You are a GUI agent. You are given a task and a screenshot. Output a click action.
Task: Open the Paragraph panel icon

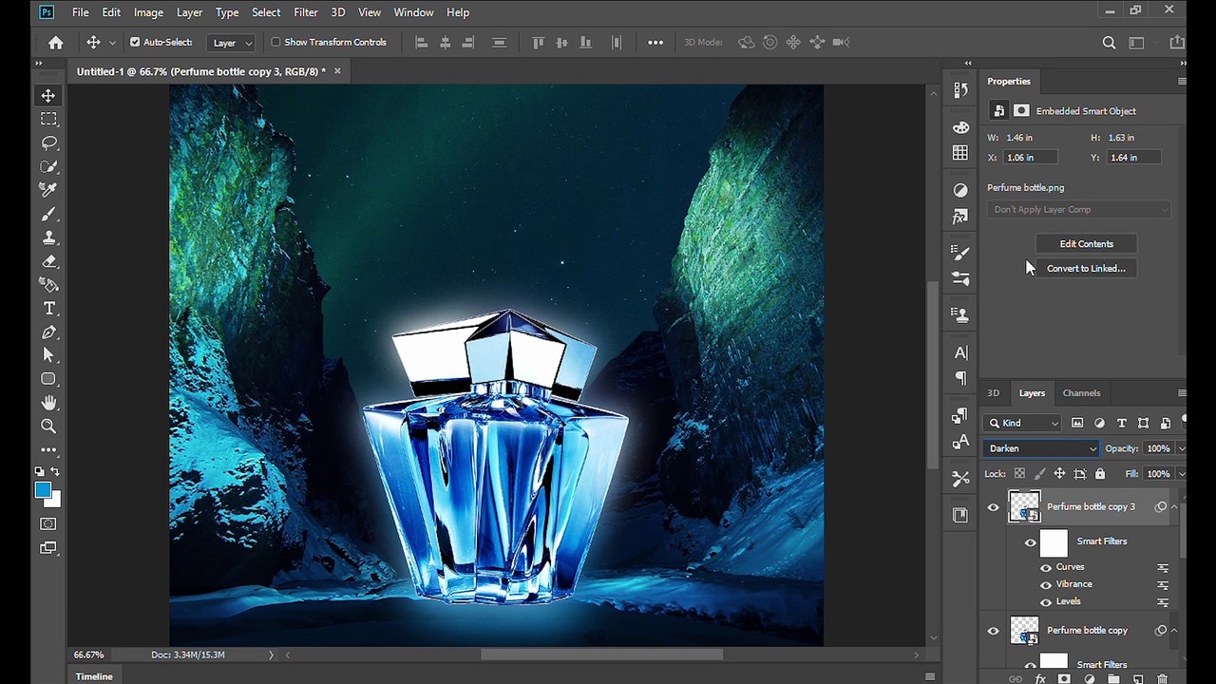960,379
